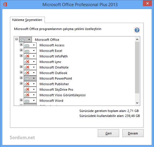Open install state dropdown for SkyDrive Pro
Screen dimensions: 154x147
(30, 90)
